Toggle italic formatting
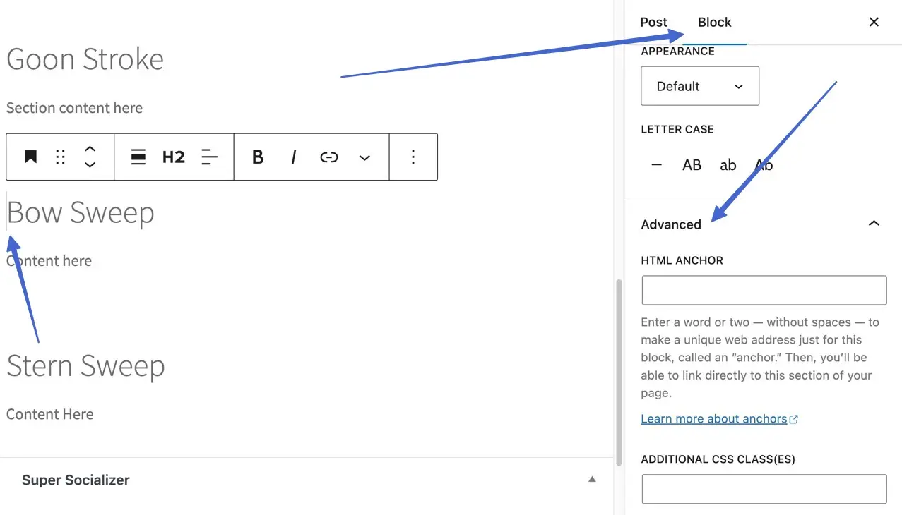Viewport: 902px width, 515px height. 293,157
